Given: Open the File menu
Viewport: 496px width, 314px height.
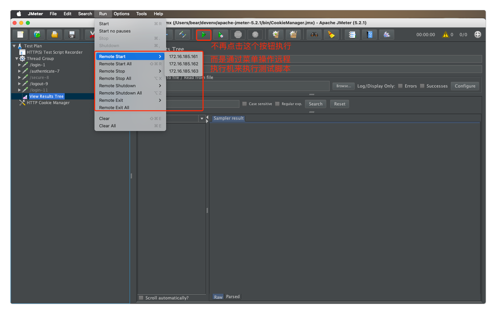Looking at the screenshot, I should pyautogui.click(x=53, y=14).
